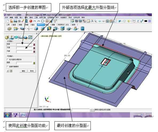Switch to the 曲面 tab

point(21,25)
